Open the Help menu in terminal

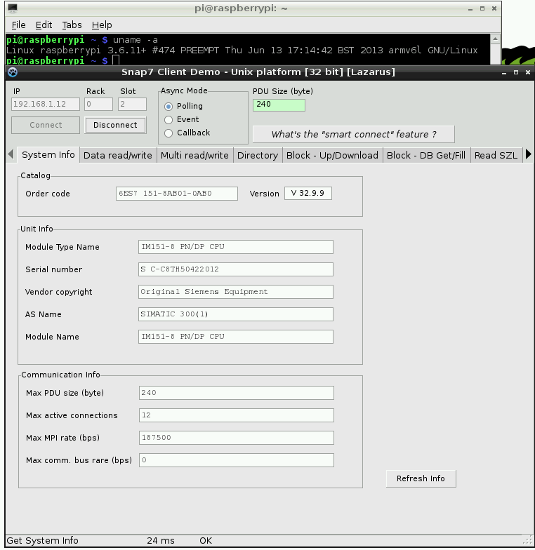(102, 25)
